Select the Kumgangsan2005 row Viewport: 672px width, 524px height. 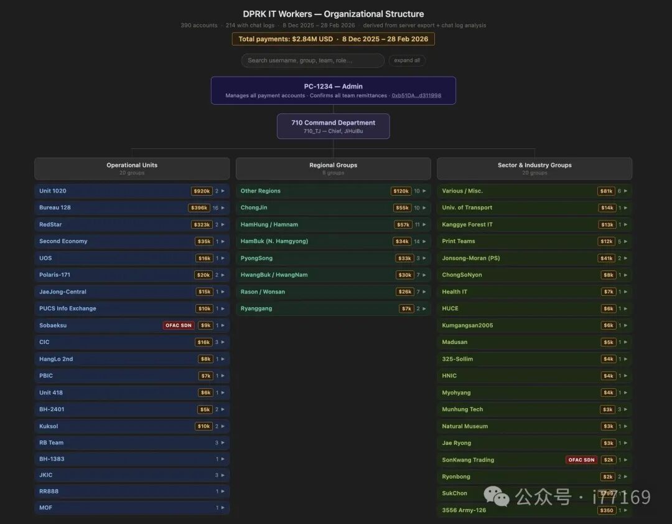534,325
